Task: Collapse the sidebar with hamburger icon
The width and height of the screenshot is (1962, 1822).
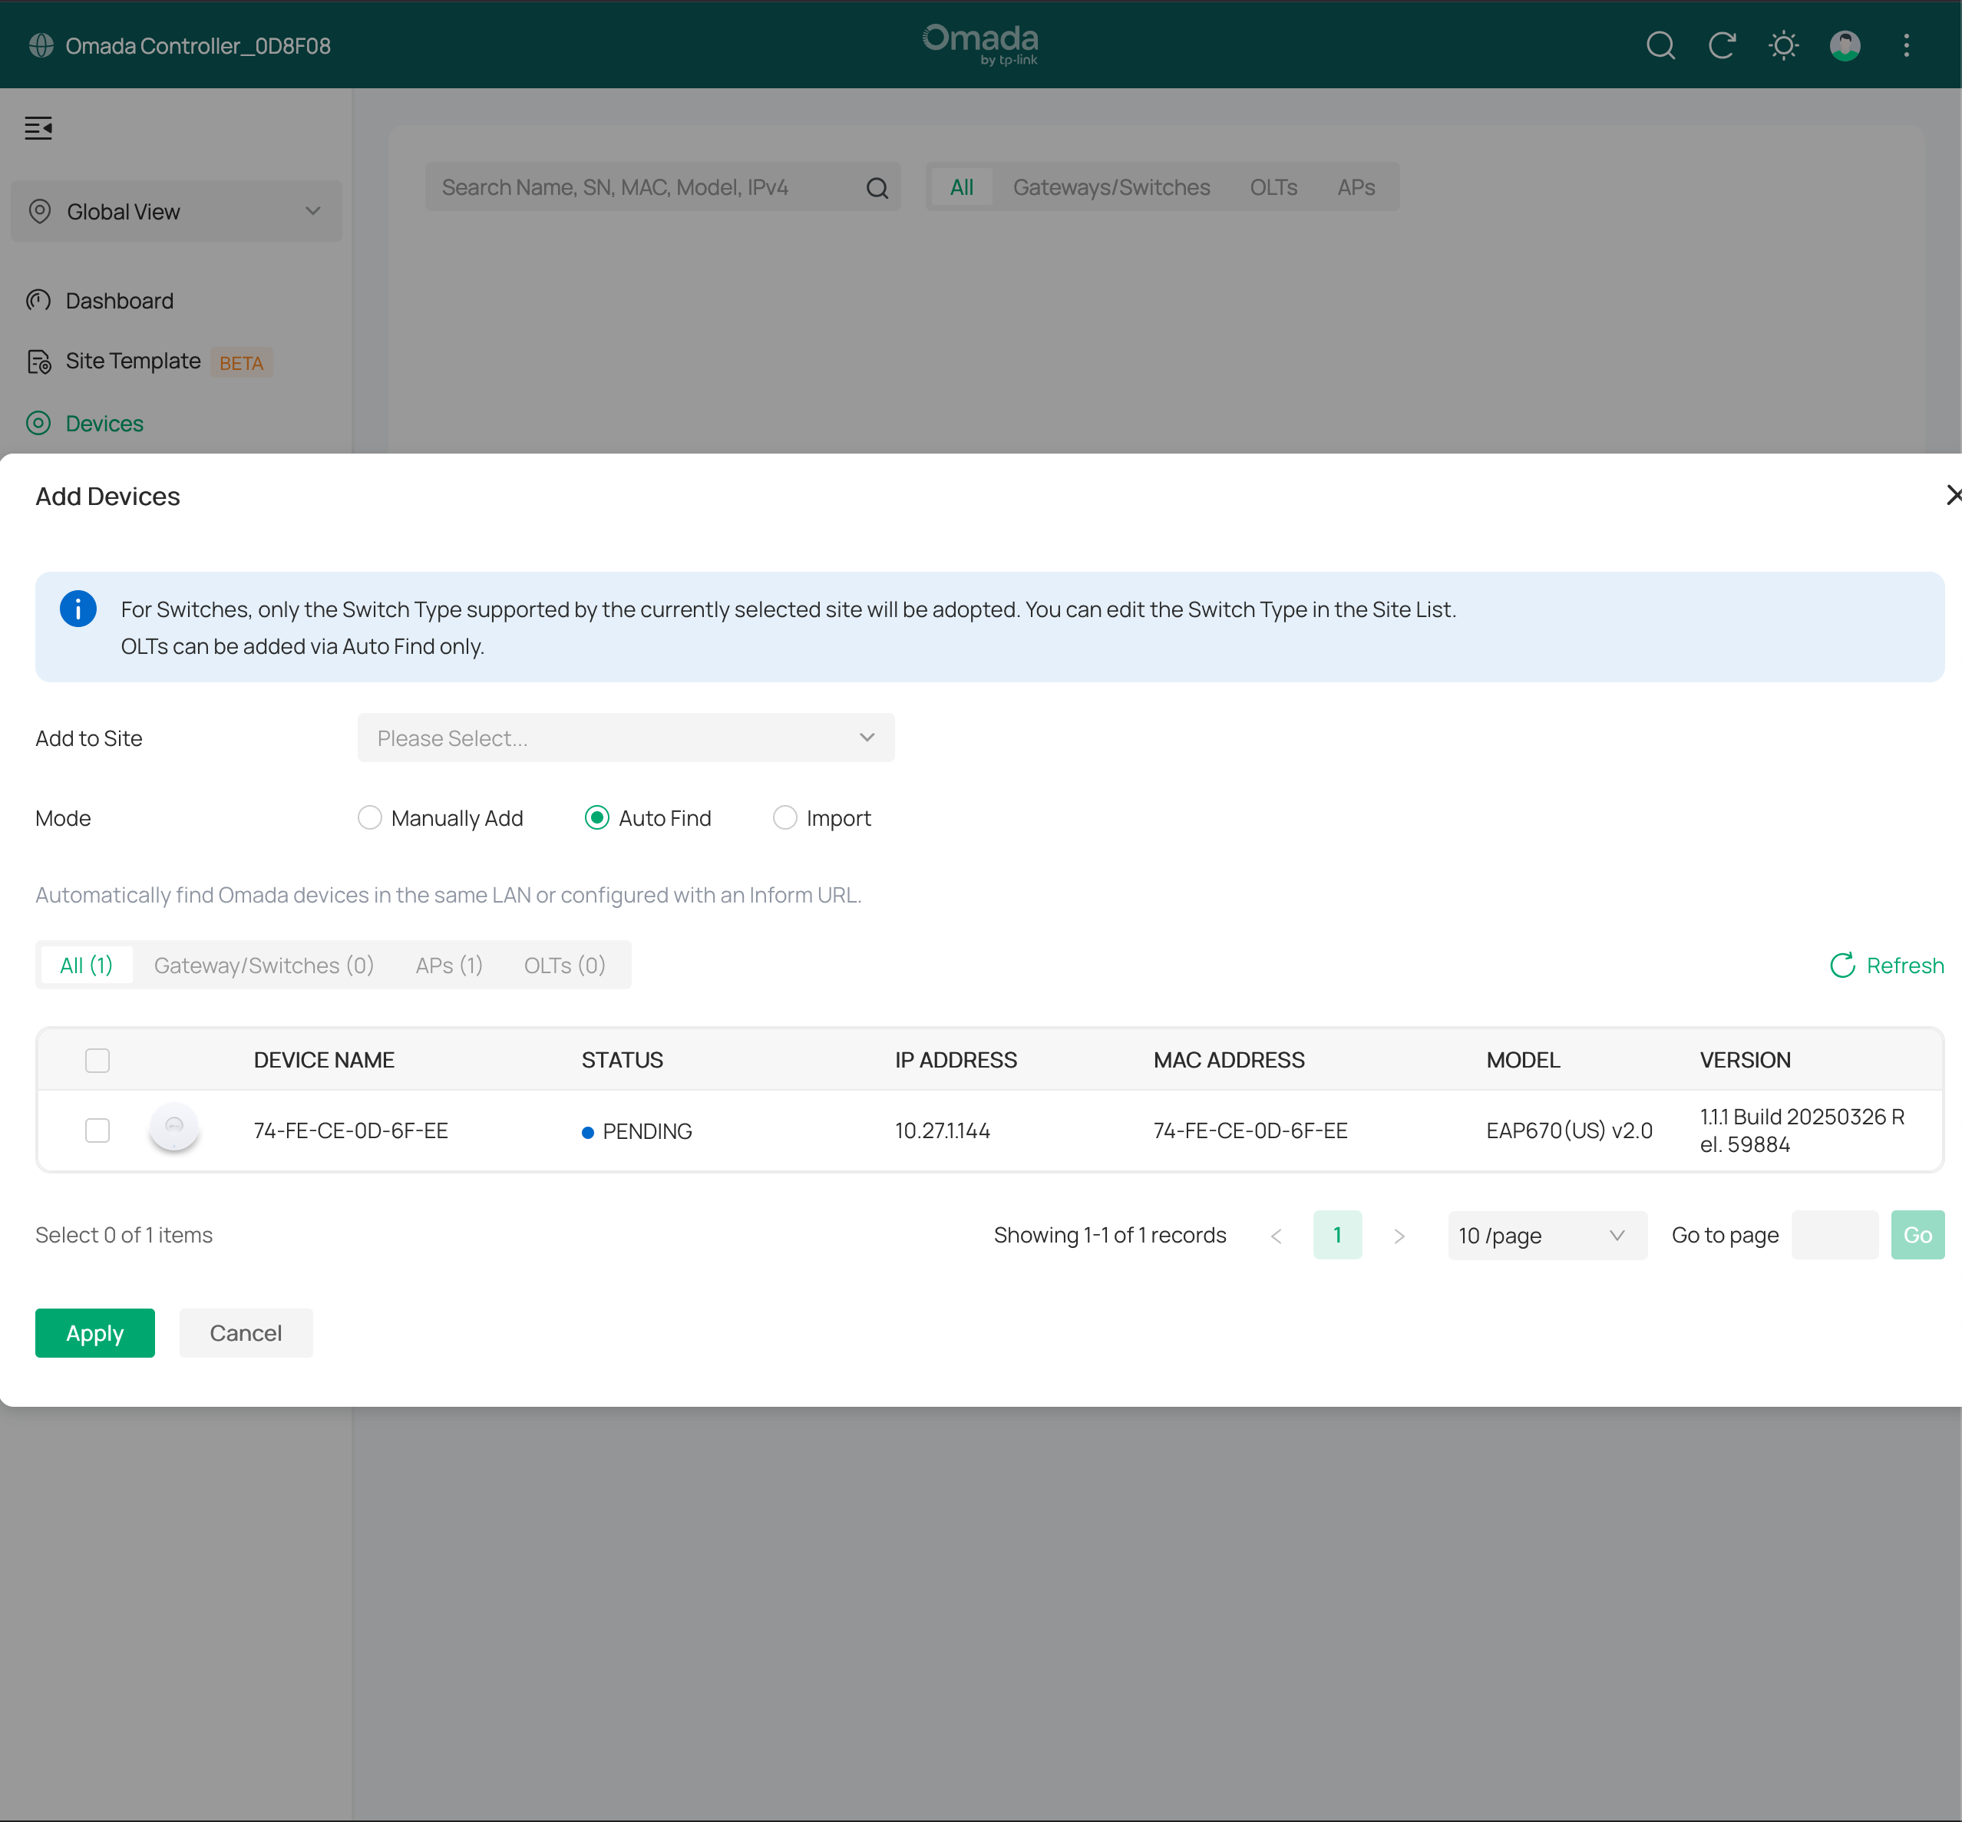Action: (38, 128)
